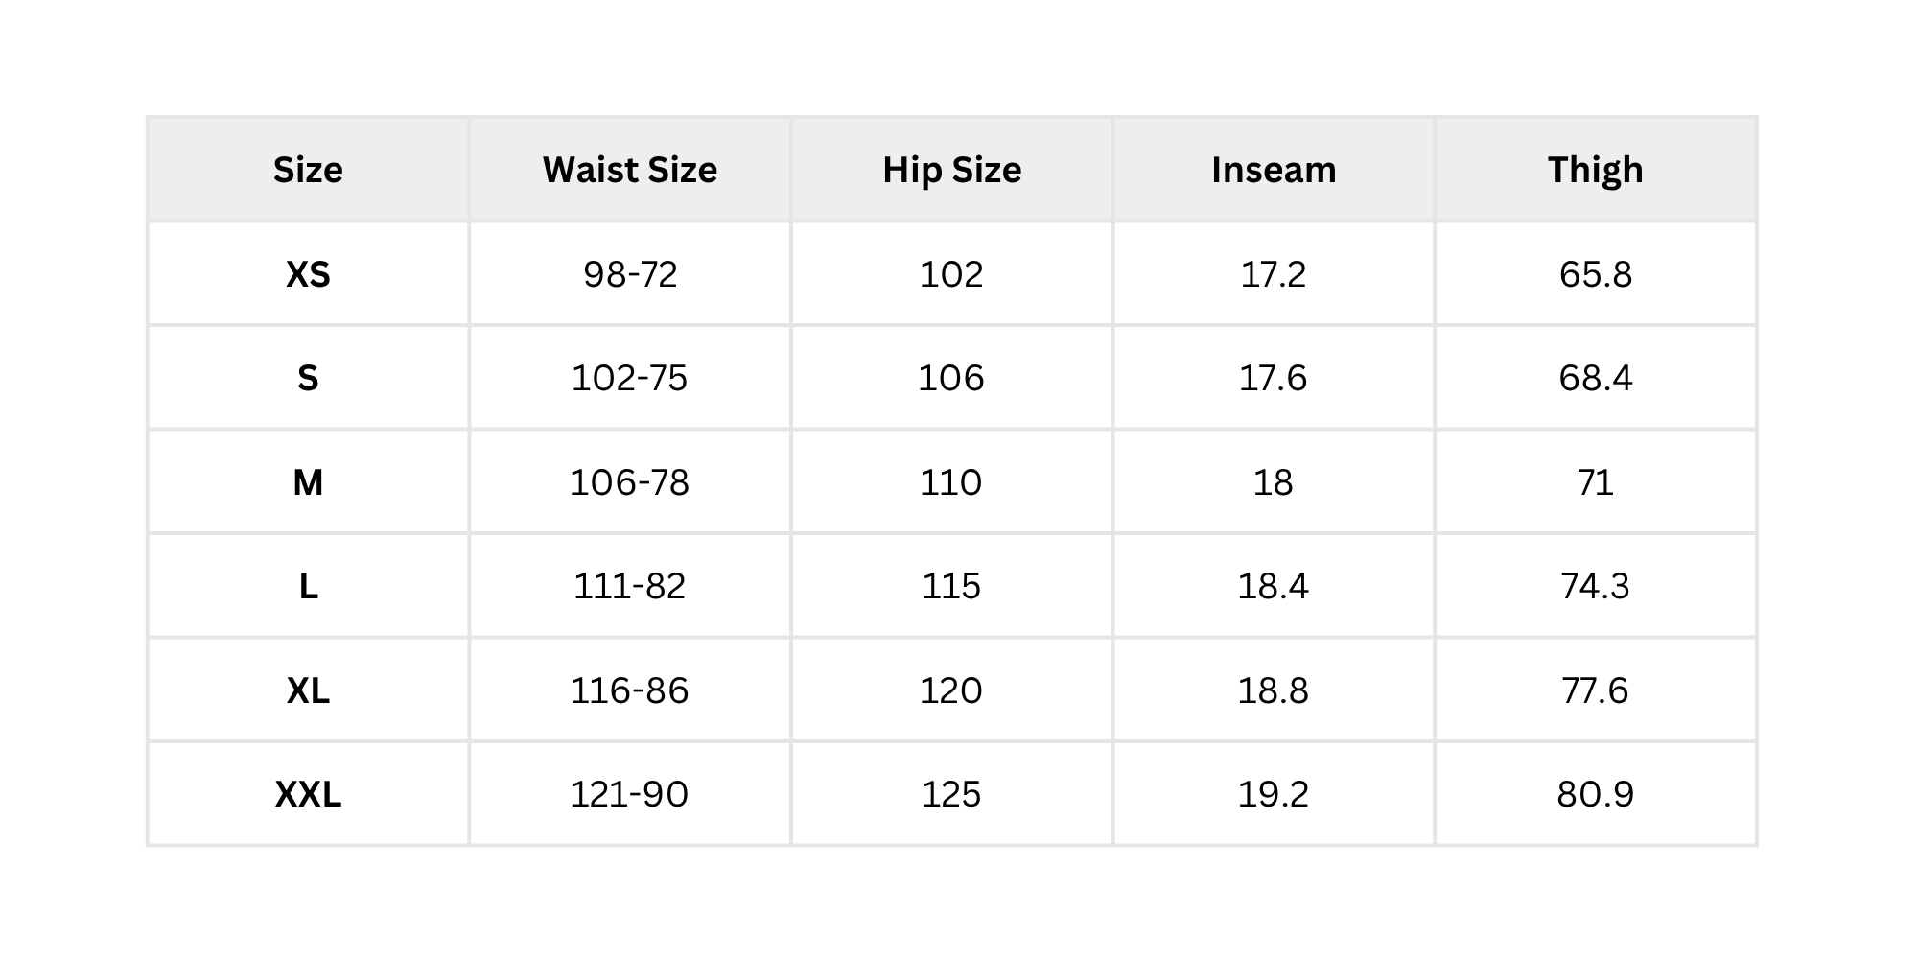
Task: Click the inseam cell 17.2
Action: [x=1274, y=274]
